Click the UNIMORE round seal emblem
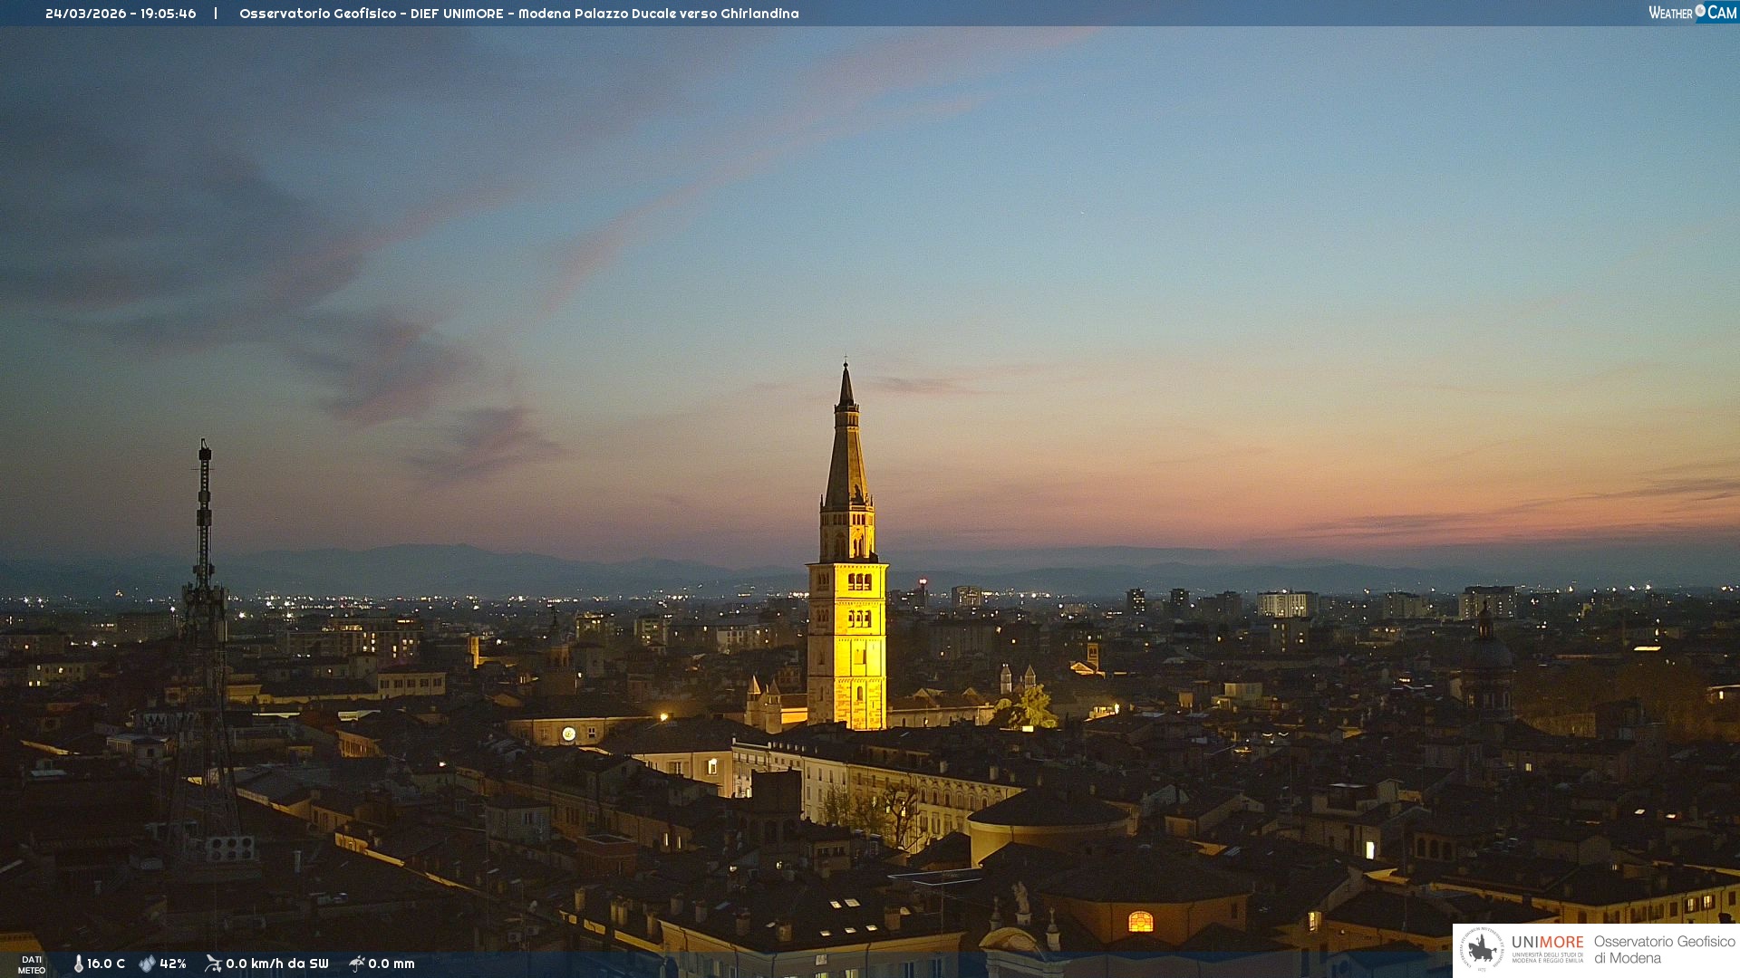This screenshot has height=978, width=1740. pos(1482,949)
